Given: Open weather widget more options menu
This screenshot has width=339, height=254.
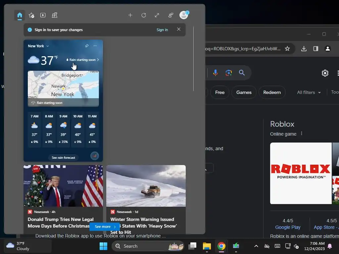Looking at the screenshot, I should pyautogui.click(x=95, y=46).
